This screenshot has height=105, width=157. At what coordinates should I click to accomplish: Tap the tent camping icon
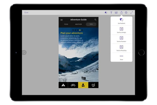(63, 85)
